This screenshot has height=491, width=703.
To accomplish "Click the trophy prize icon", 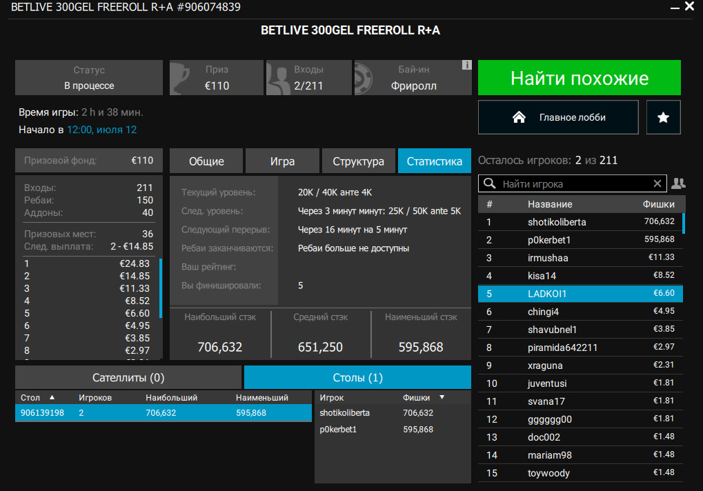I will (x=181, y=77).
